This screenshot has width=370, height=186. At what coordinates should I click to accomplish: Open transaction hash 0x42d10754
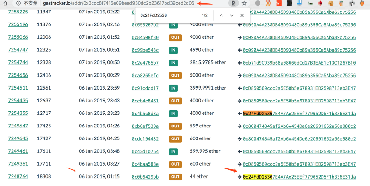point(145,152)
